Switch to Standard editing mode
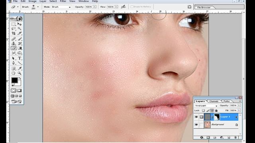 [x=14, y=91]
